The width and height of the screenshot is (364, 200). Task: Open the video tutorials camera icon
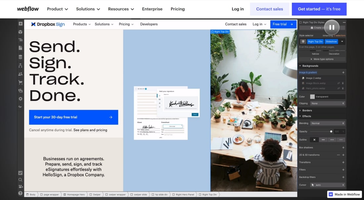click(21, 186)
